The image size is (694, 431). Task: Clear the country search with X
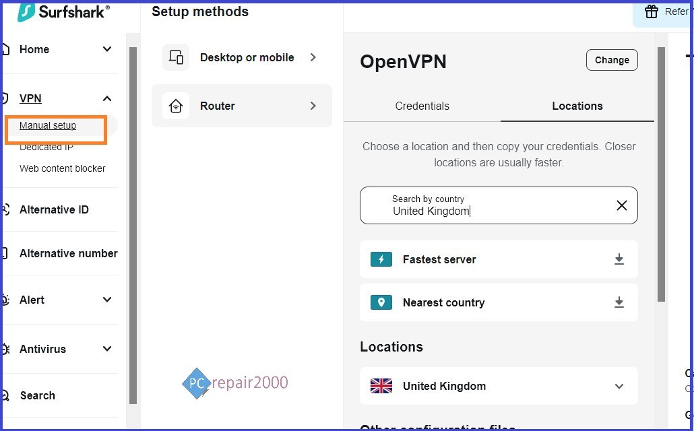[621, 205]
